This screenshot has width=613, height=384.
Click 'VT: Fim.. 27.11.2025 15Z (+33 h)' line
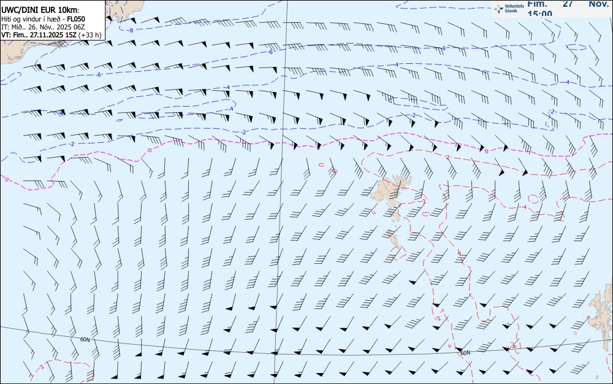[51, 35]
